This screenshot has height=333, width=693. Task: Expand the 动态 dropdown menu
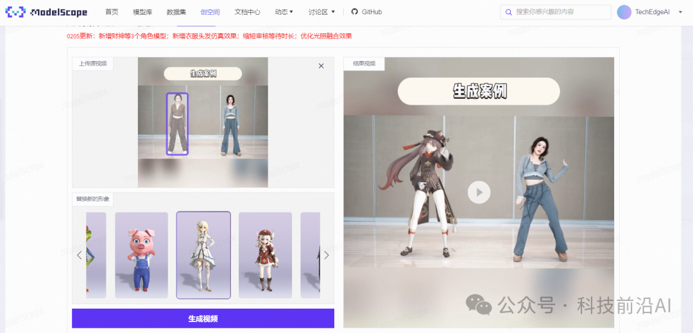click(x=284, y=12)
